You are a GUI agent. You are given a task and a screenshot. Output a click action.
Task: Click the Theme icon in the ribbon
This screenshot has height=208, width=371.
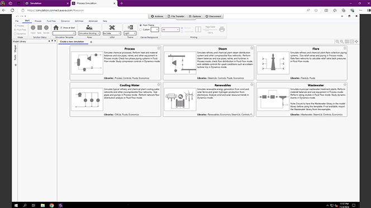click(x=130, y=27)
